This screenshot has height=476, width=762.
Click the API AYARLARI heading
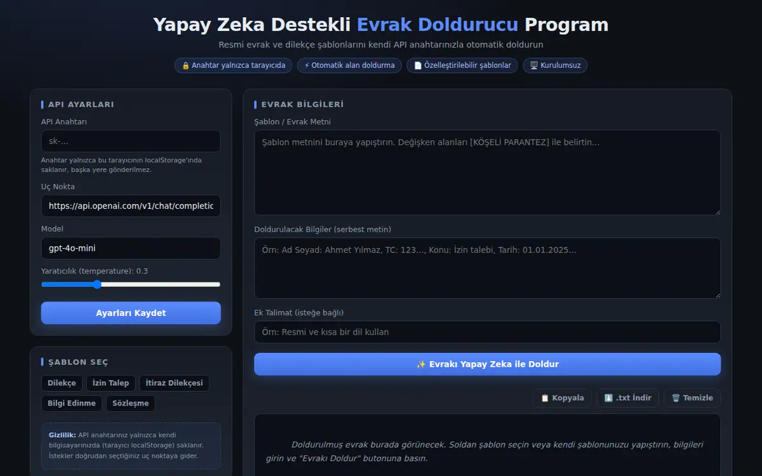pyautogui.click(x=81, y=104)
